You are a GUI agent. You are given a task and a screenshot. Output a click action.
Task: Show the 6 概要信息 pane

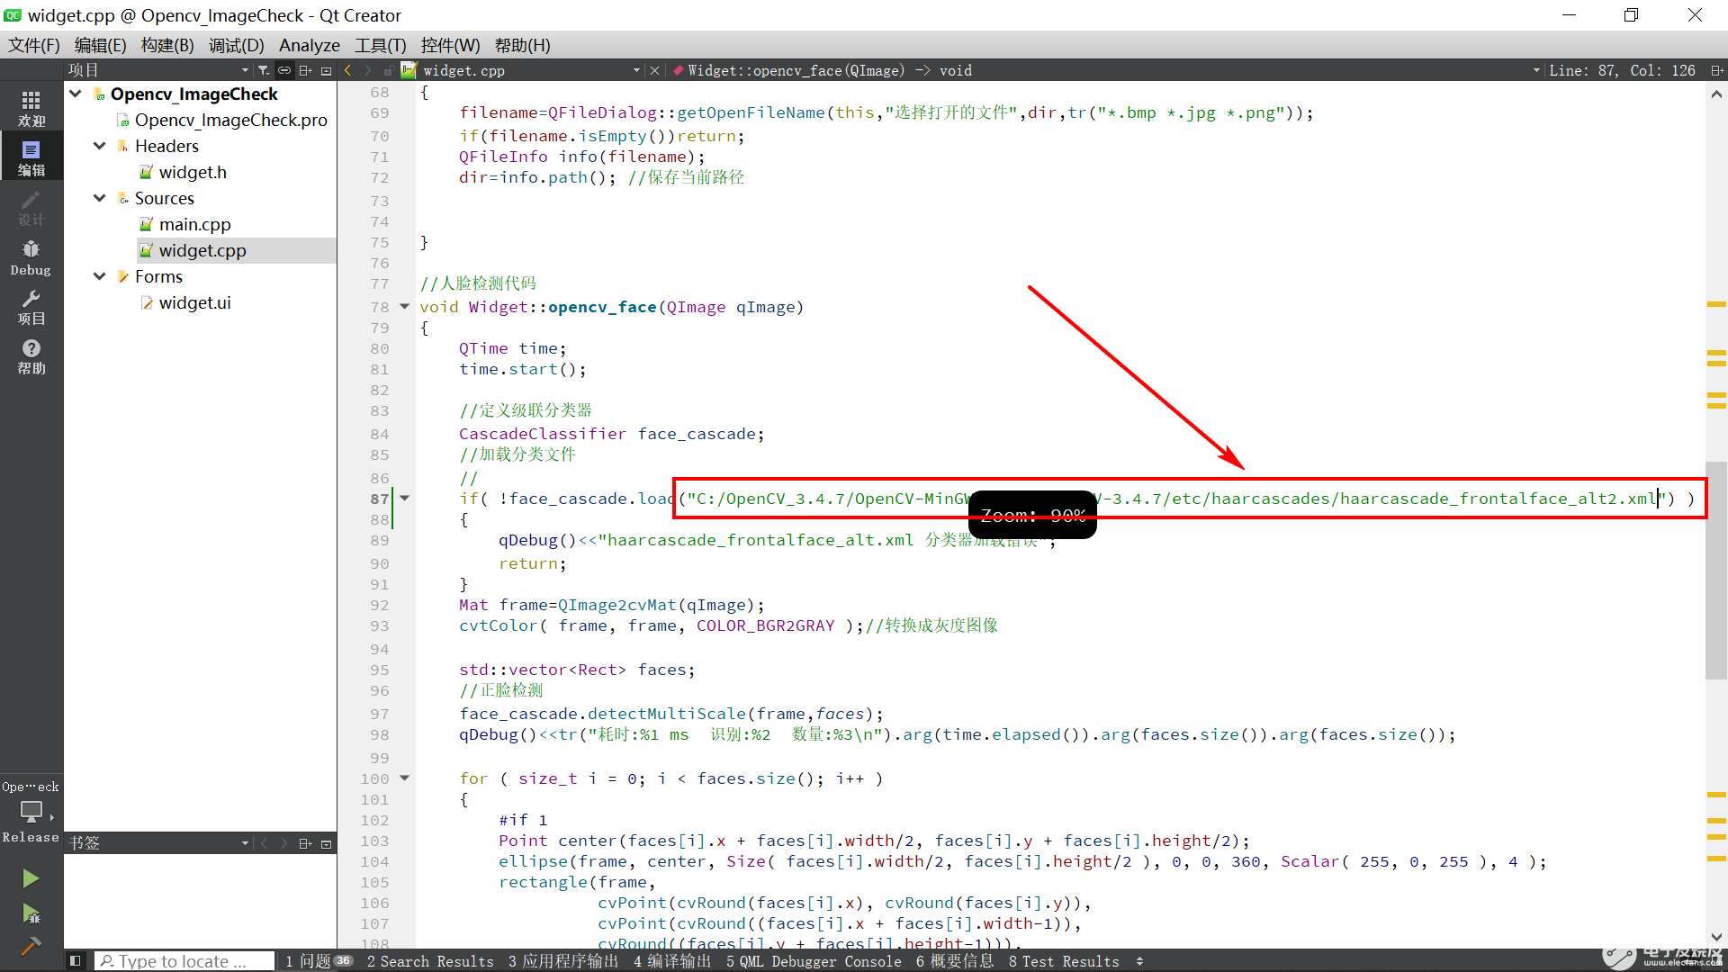(955, 961)
